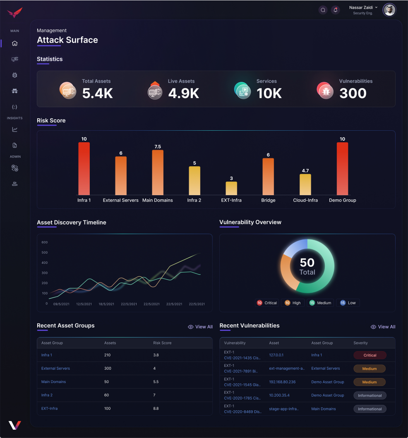Click the Critical severity badge

(x=370, y=355)
